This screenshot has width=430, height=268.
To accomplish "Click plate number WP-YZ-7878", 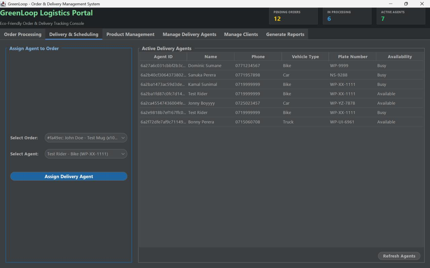I will 342,103.
